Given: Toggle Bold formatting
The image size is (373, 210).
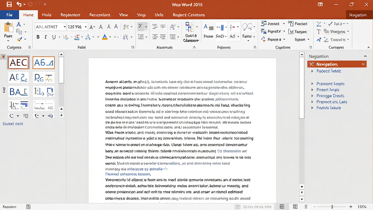Looking at the screenshot, I should click(38, 37).
